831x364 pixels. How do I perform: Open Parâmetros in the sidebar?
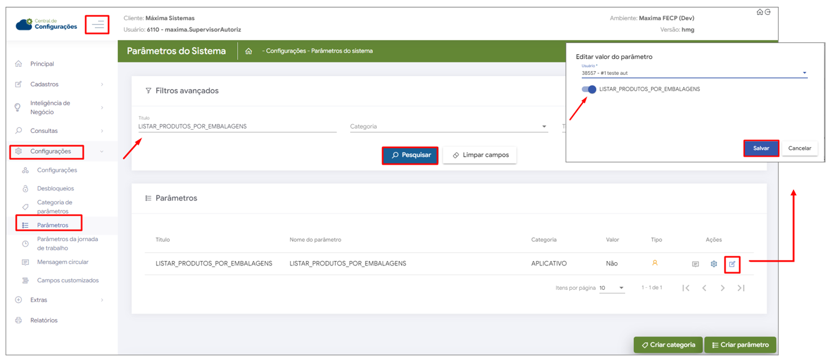52,225
